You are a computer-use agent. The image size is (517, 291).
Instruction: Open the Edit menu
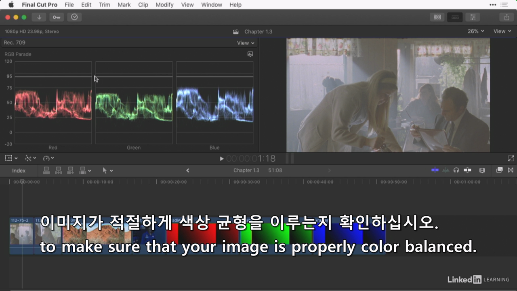point(86,5)
